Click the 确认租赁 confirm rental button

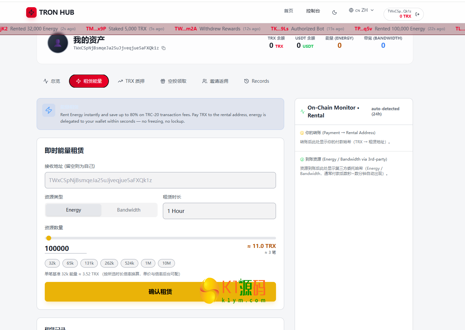pyautogui.click(x=160, y=292)
